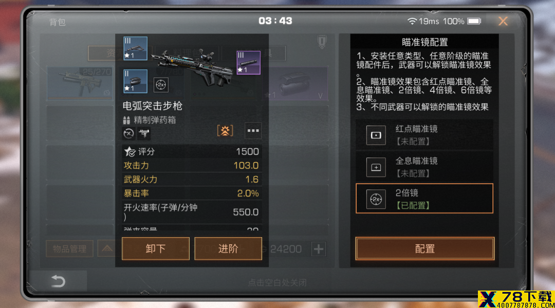Click the 卸下 unequip button

tap(156, 248)
